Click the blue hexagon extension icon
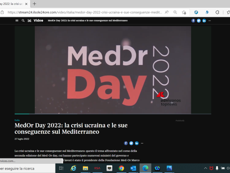This screenshot has height=173, width=230. [196, 12]
